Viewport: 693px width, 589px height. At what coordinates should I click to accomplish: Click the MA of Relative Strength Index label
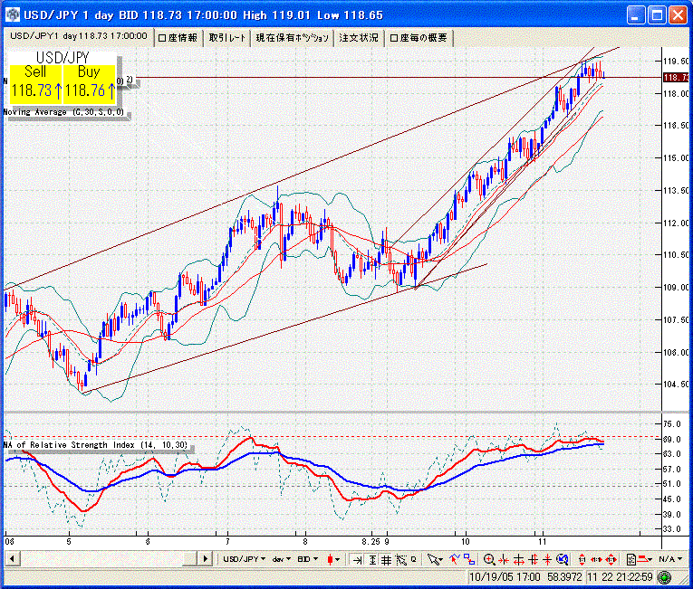[x=96, y=444]
